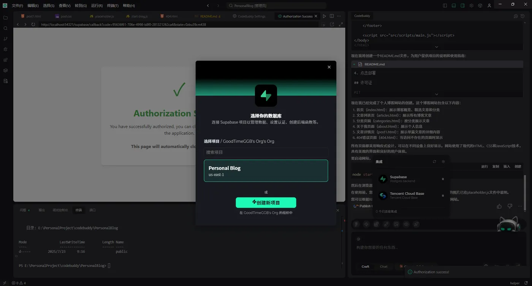
Task: Click the run play icon in editor toolbar
Action: (x=324, y=16)
